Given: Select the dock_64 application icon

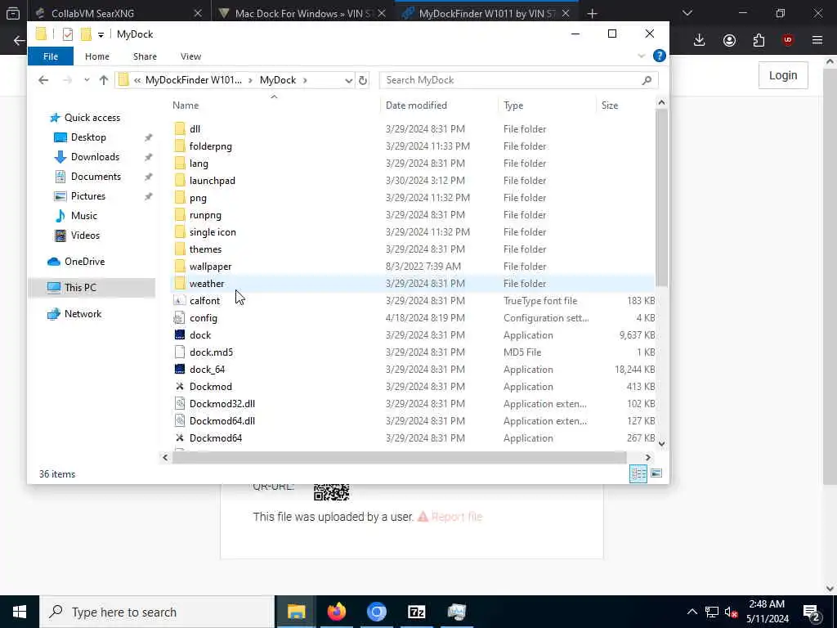Looking at the screenshot, I should point(180,369).
